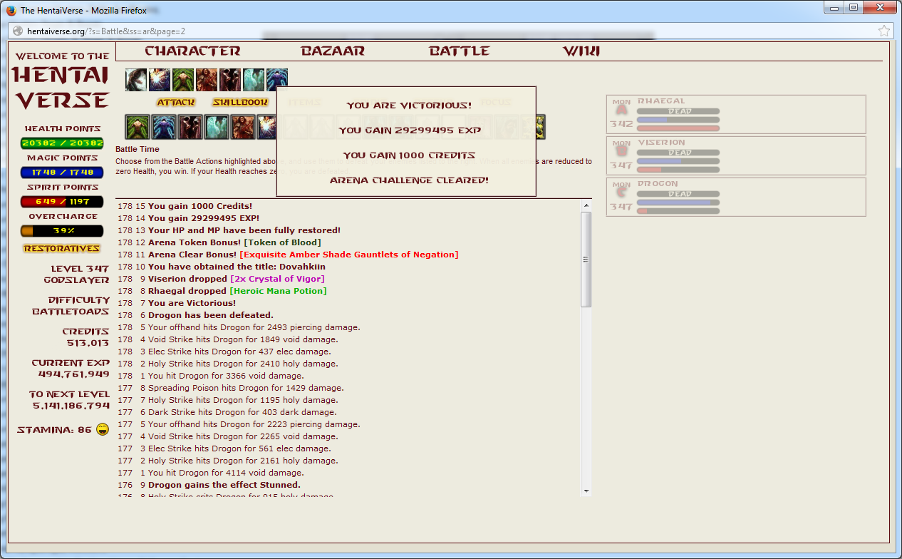Open the Battle menu
The image size is (902, 559).
pyautogui.click(x=460, y=51)
